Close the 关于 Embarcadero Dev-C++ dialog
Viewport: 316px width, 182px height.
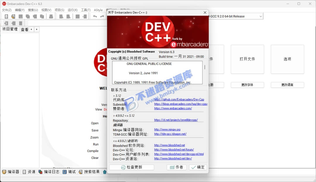[x=205, y=13]
